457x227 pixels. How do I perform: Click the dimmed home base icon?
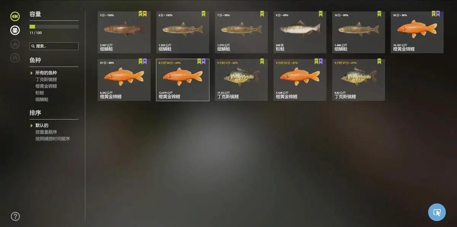[15, 58]
